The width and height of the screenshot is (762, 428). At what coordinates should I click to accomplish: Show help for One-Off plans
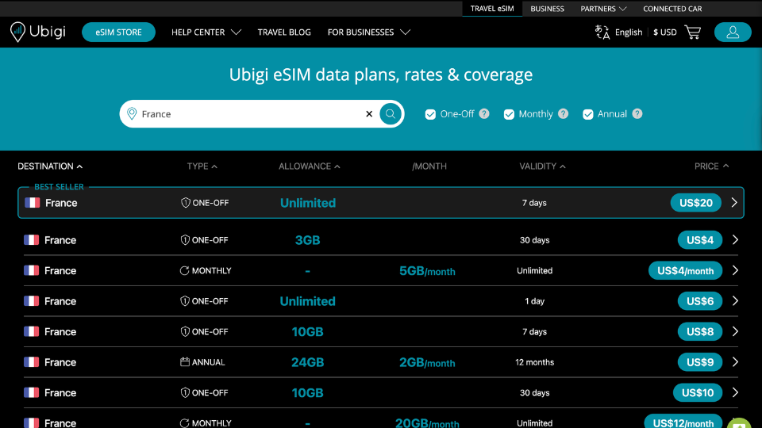[484, 113]
